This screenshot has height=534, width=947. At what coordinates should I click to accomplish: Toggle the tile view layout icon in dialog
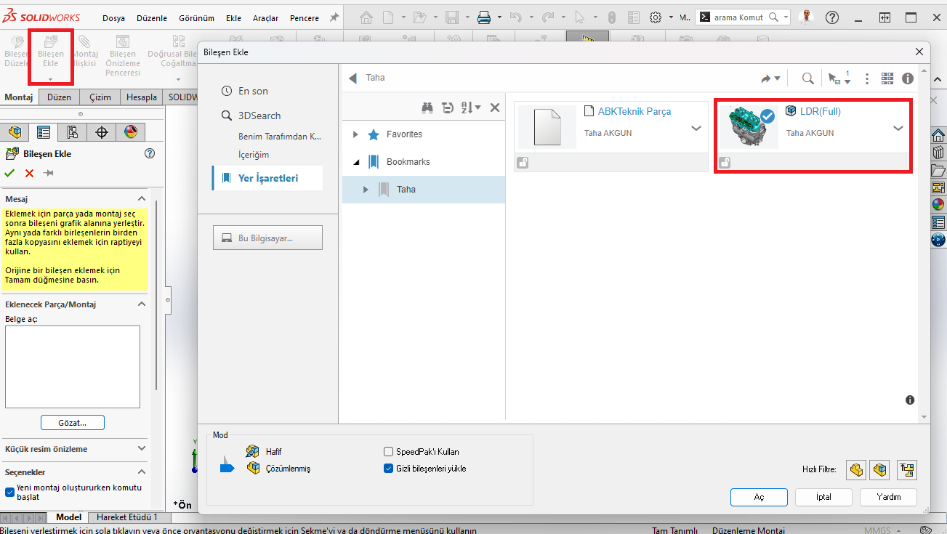point(887,78)
